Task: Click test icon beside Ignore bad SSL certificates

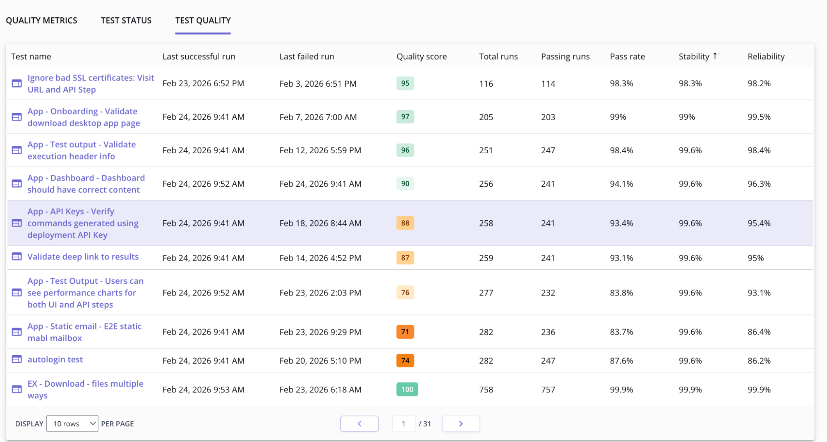Action: point(17,83)
